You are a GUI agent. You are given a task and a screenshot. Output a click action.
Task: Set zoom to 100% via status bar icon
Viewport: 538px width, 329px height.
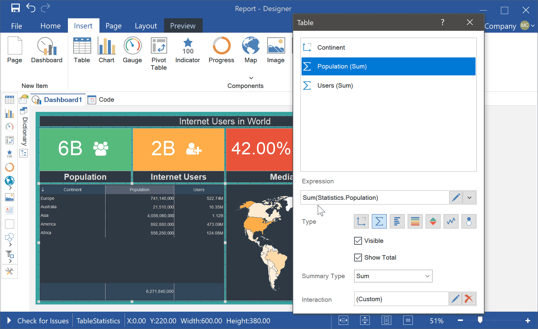[x=408, y=320]
